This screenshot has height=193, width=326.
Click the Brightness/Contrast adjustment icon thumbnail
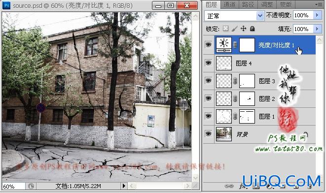click(x=224, y=45)
